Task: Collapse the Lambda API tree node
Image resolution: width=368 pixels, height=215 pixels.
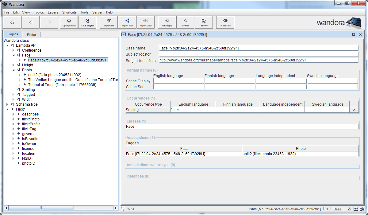Action: click(x=7, y=45)
